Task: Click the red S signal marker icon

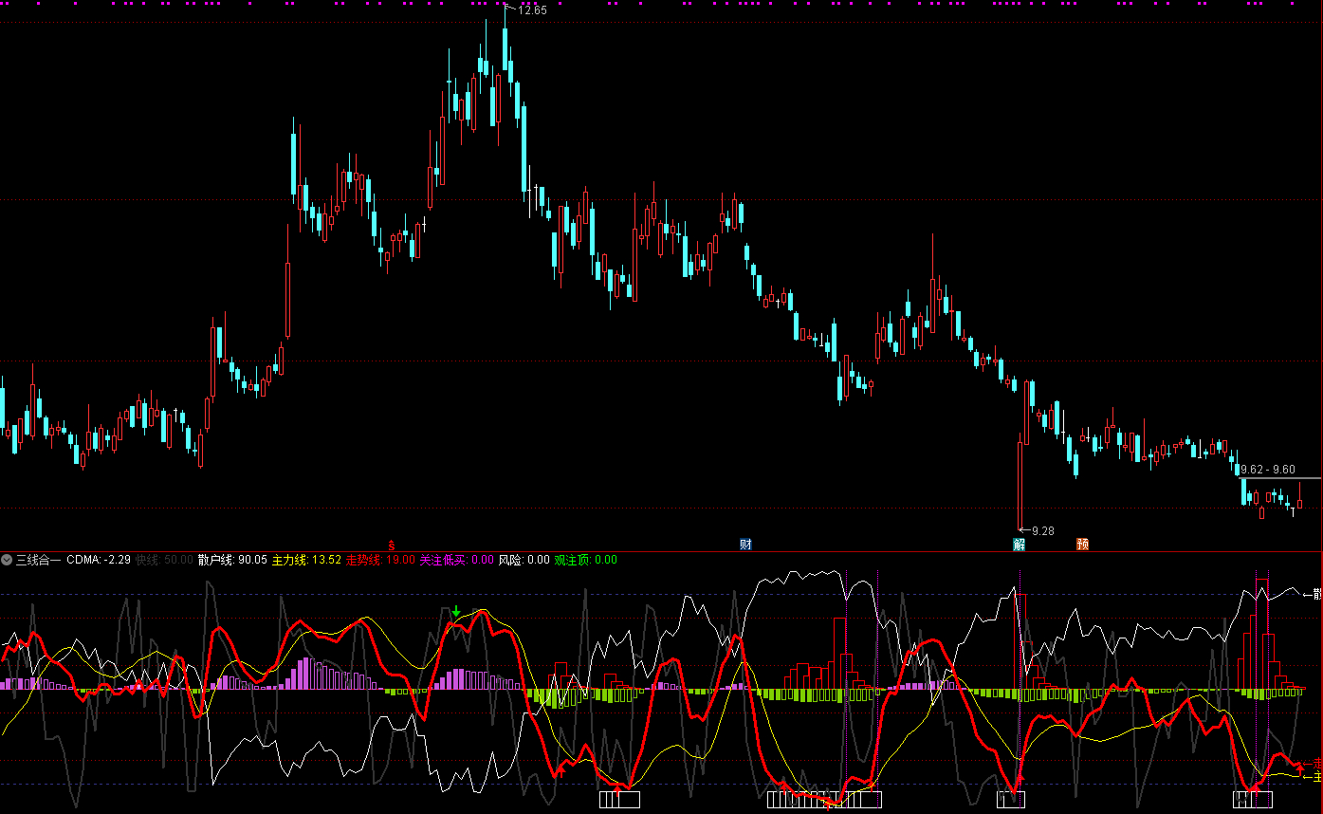Action: (391, 545)
